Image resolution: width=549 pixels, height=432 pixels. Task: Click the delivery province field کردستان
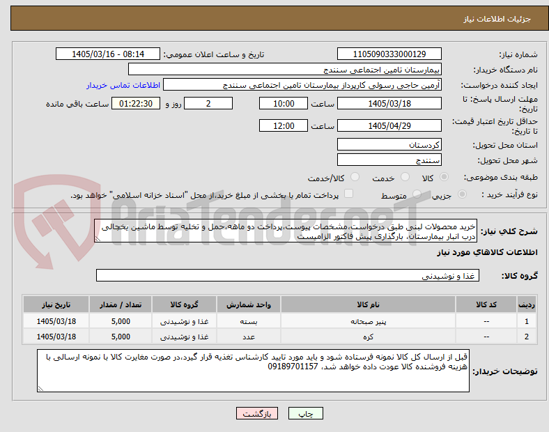(389, 145)
